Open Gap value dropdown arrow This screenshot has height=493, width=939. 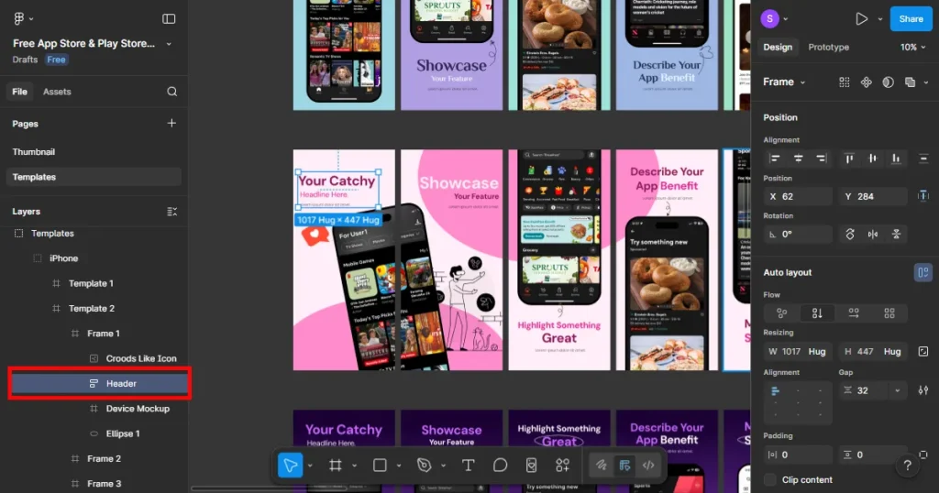[x=897, y=390]
